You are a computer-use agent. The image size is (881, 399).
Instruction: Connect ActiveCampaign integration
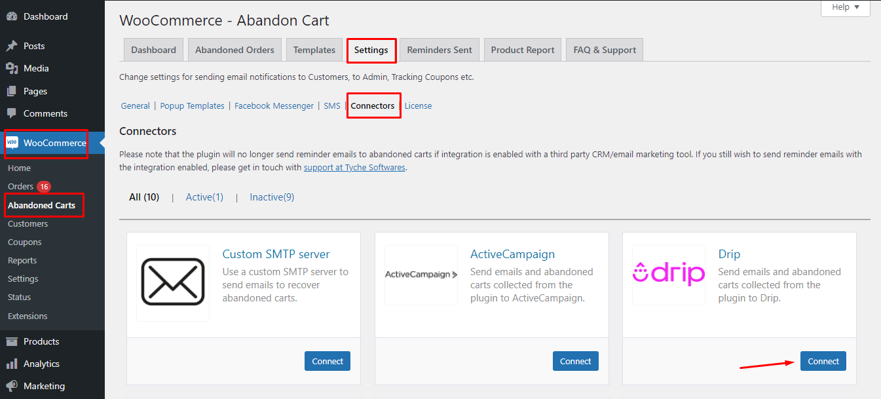pyautogui.click(x=576, y=361)
